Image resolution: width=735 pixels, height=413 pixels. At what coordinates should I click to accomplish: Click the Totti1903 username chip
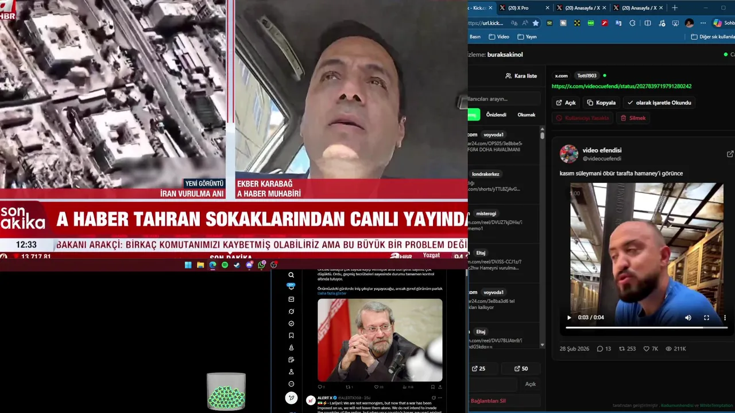click(587, 76)
